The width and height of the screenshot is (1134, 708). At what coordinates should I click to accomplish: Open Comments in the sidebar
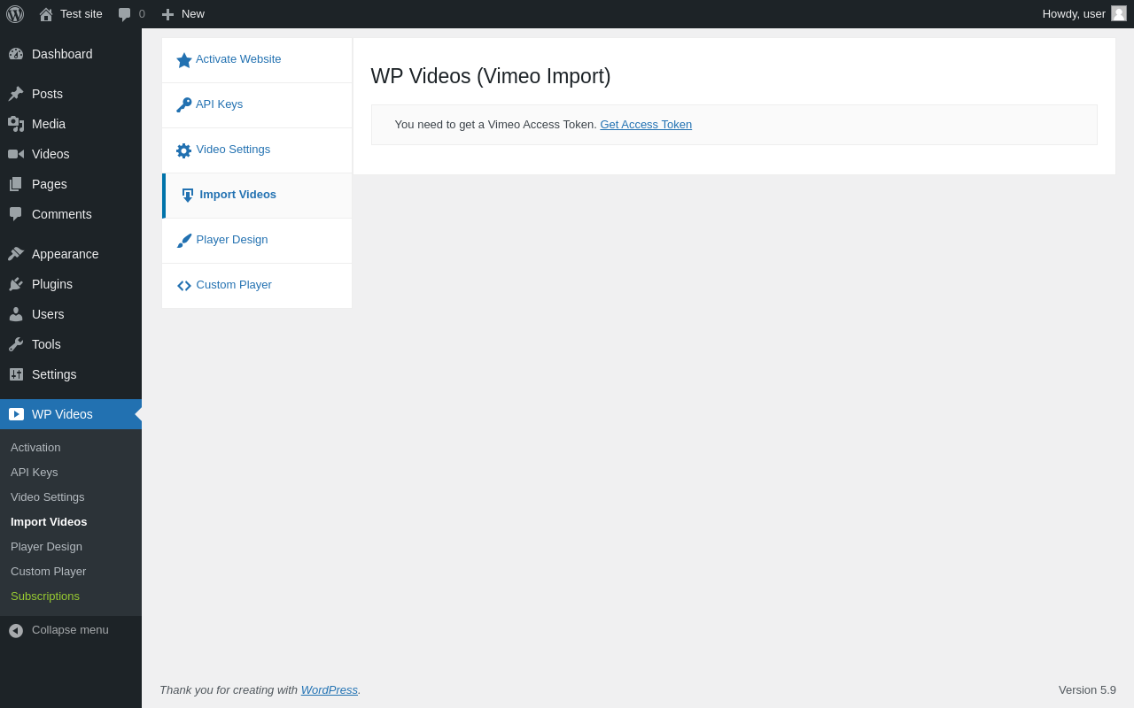pyautogui.click(x=71, y=214)
